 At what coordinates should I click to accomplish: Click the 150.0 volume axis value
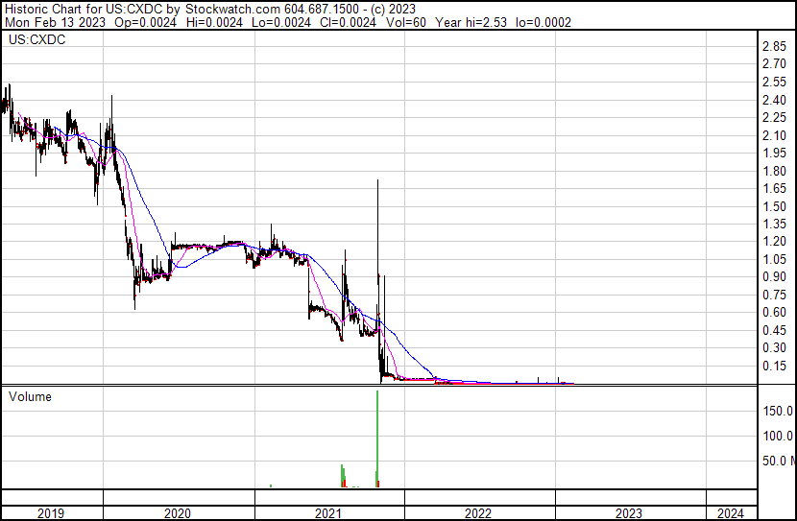point(778,411)
